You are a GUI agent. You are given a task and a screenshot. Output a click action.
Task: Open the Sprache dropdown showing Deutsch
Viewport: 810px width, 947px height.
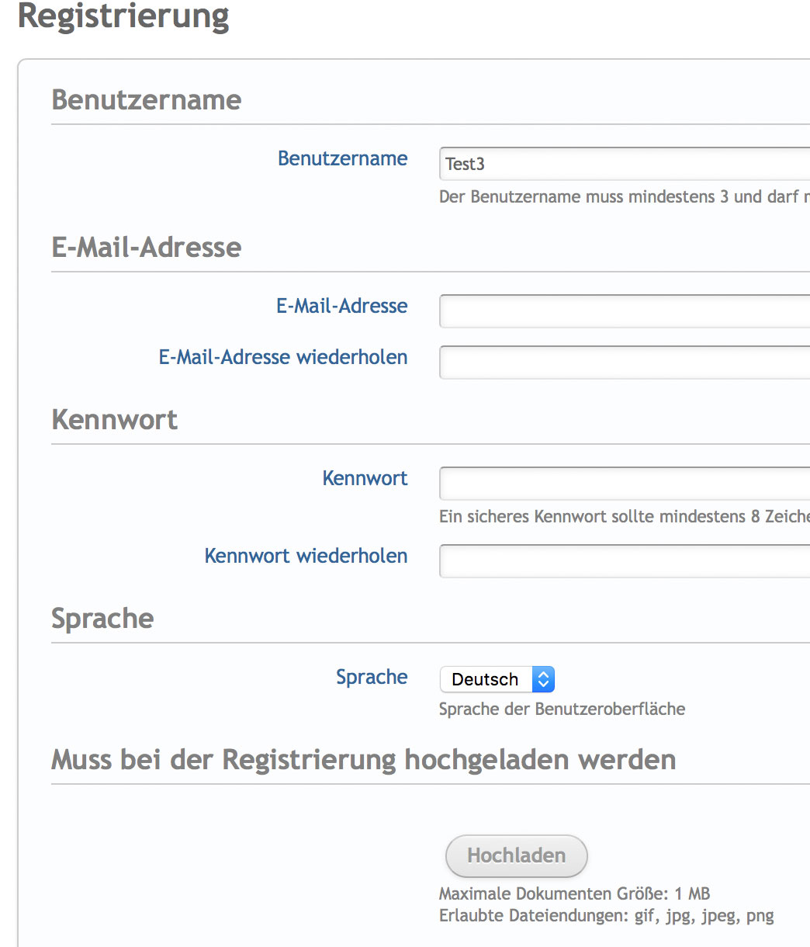pos(497,680)
